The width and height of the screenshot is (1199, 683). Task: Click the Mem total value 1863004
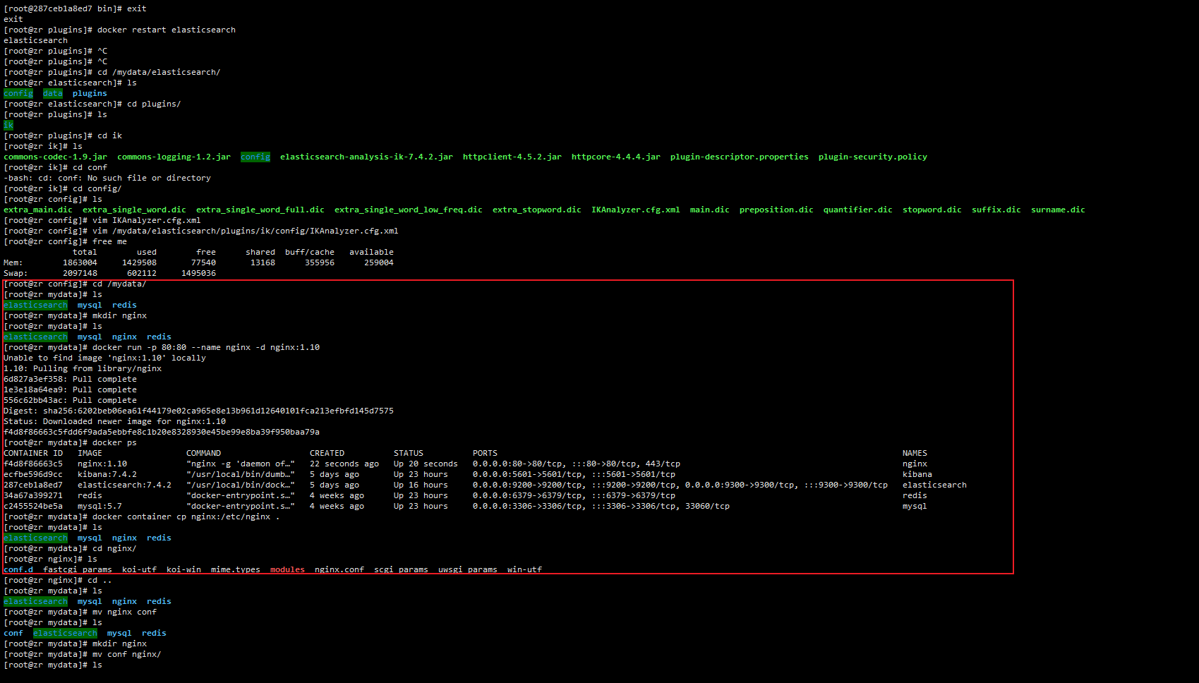80,262
